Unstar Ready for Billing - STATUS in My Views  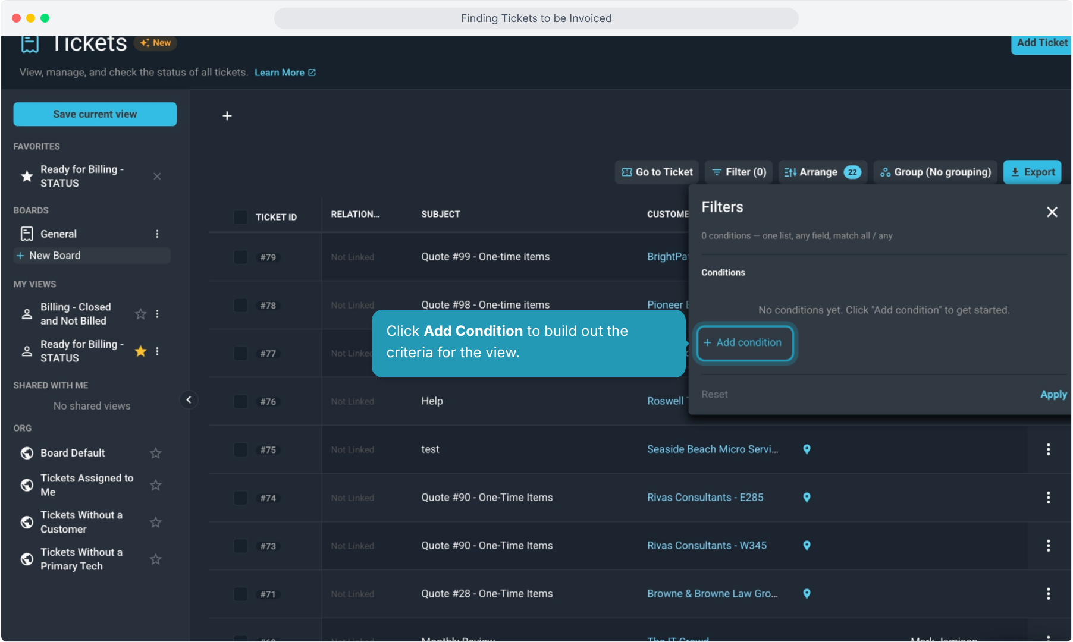(x=140, y=351)
